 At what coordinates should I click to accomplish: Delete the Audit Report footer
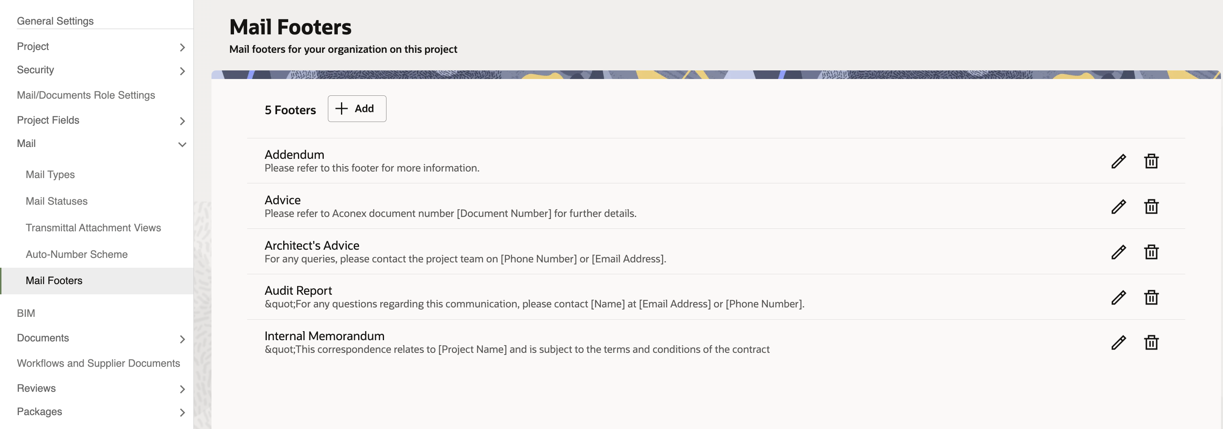1151,297
